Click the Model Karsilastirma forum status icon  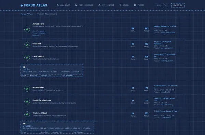[x=27, y=102]
